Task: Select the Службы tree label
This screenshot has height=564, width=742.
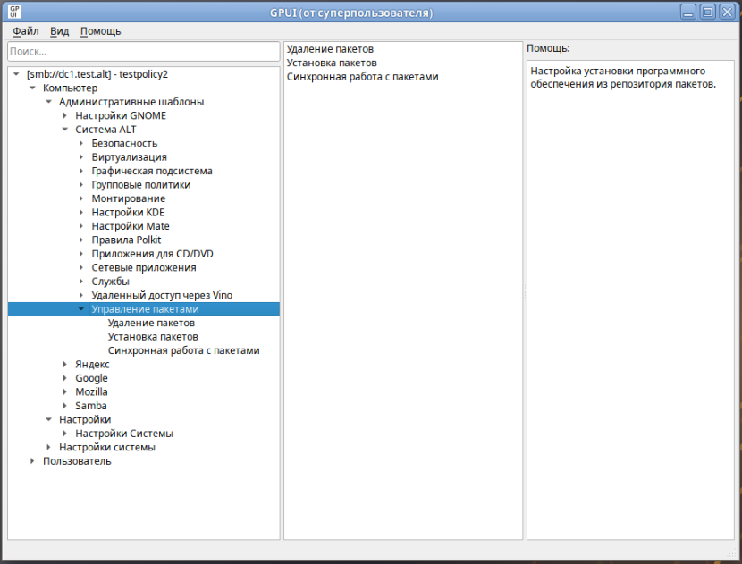Action: pyautogui.click(x=110, y=282)
